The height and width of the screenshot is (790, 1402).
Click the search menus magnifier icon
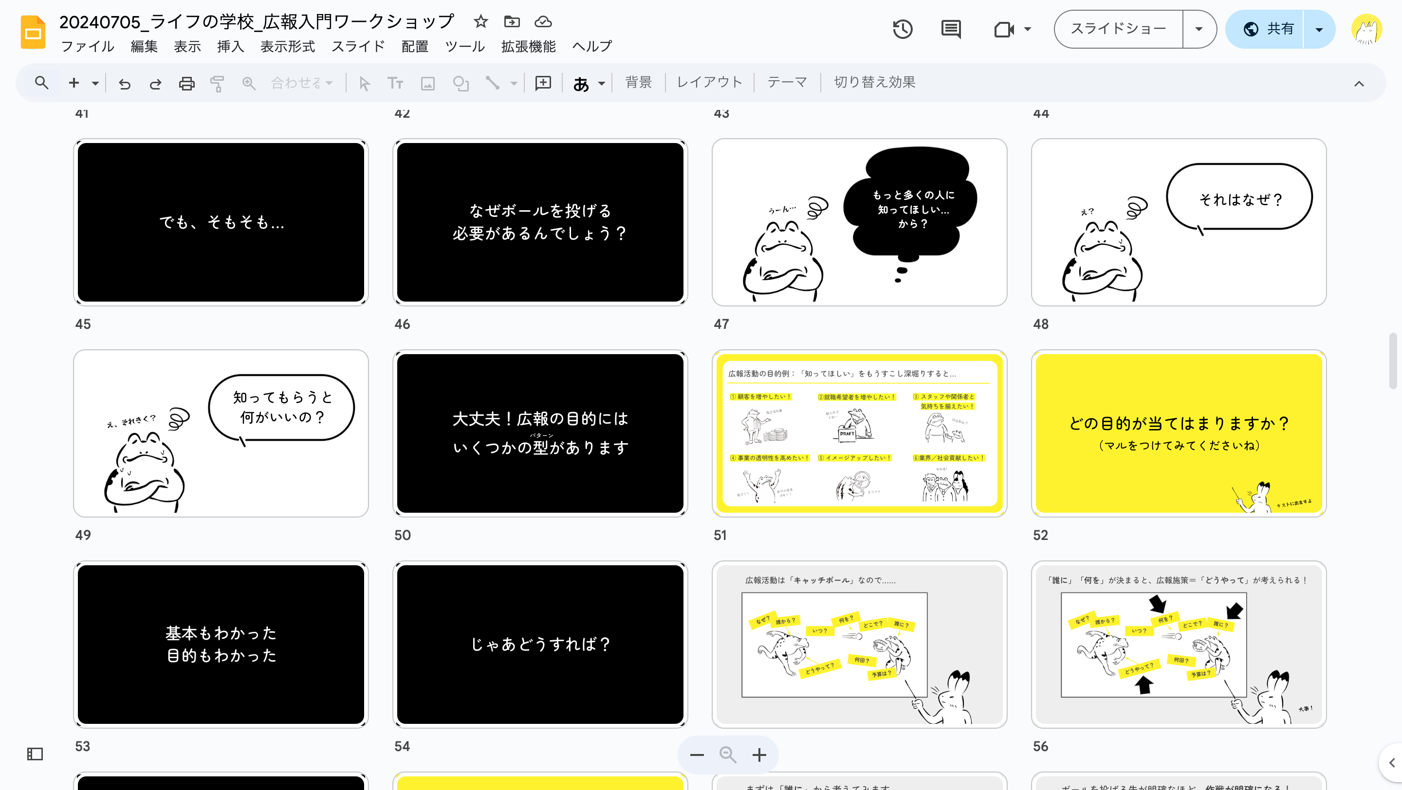pos(41,83)
